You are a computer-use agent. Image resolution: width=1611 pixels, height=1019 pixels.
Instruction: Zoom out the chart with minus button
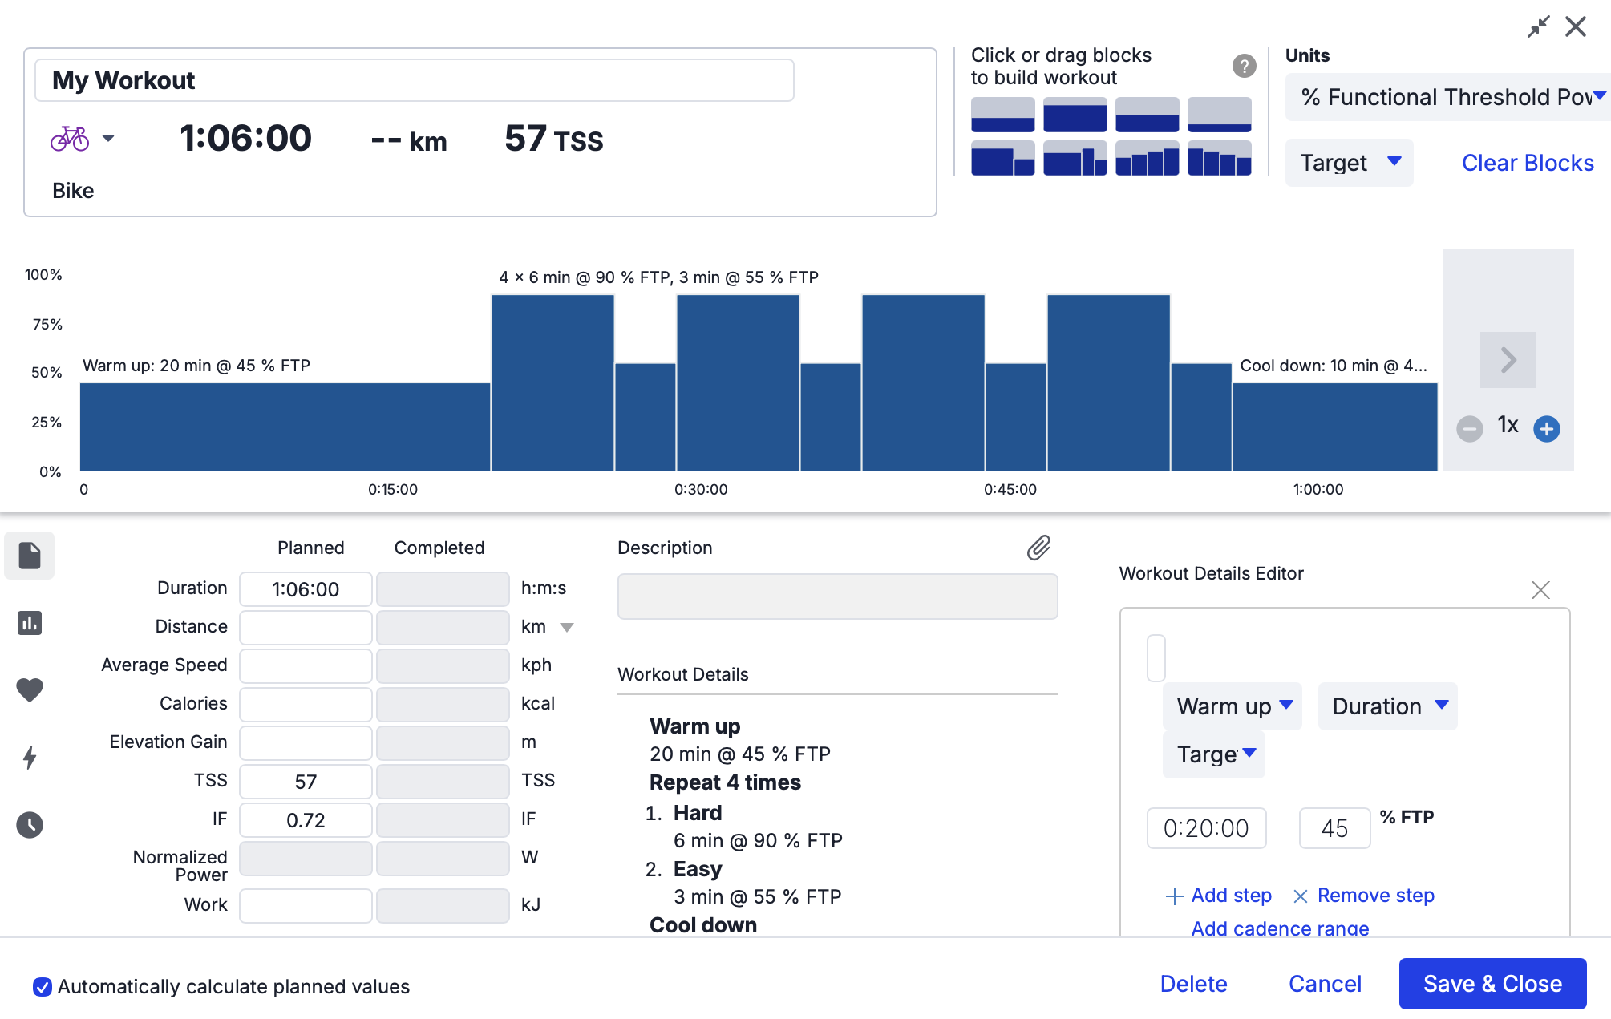click(1469, 429)
